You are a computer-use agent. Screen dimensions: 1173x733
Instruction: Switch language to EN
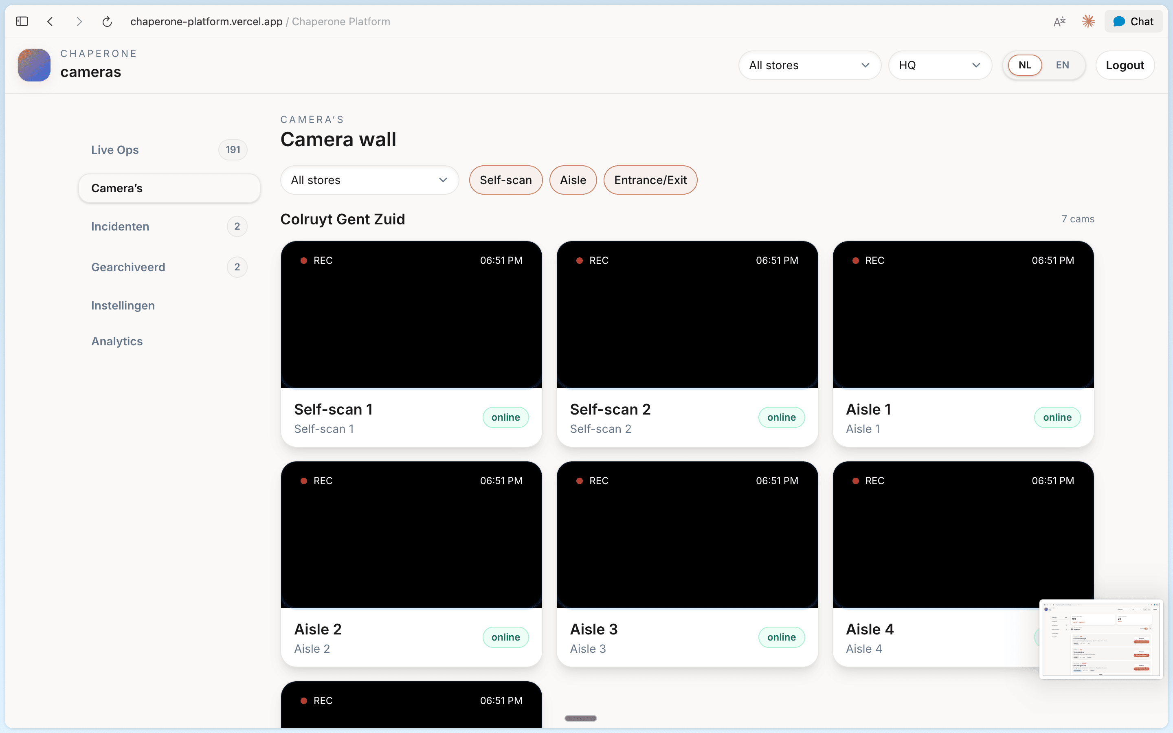(1063, 64)
